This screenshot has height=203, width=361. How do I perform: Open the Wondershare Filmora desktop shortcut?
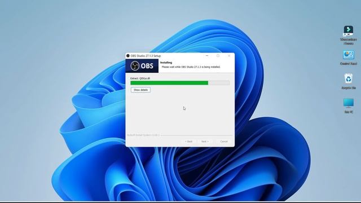(x=349, y=35)
